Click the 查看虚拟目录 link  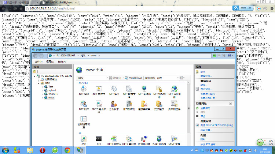tap(208, 98)
